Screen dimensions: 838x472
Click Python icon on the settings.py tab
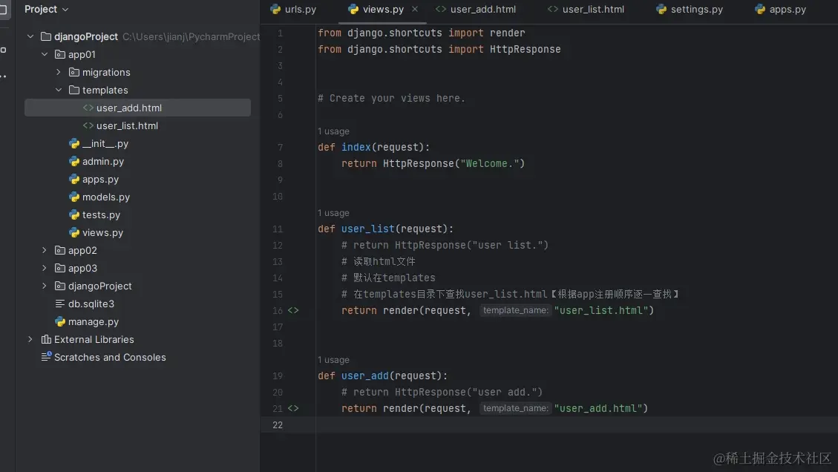point(661,9)
